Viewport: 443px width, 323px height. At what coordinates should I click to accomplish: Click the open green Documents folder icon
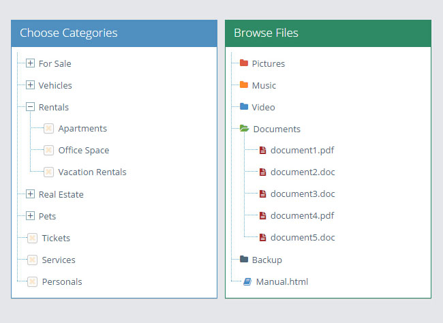[244, 129]
